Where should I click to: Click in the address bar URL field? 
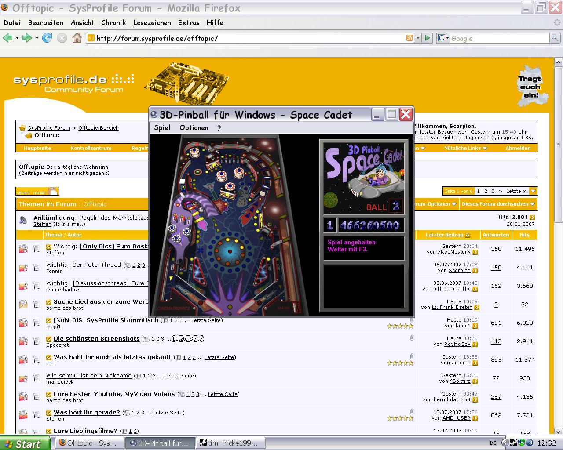(x=251, y=38)
